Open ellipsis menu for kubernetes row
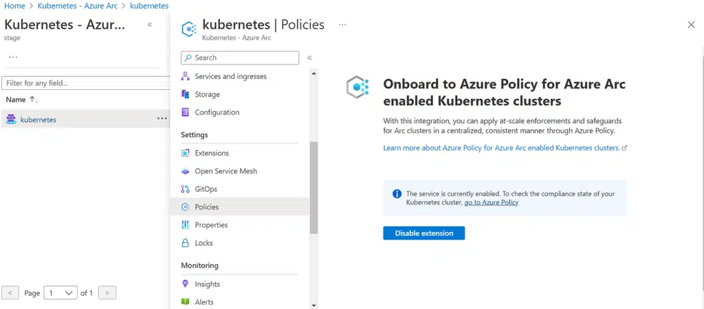Screen dimensions: 704x309 tap(162, 119)
